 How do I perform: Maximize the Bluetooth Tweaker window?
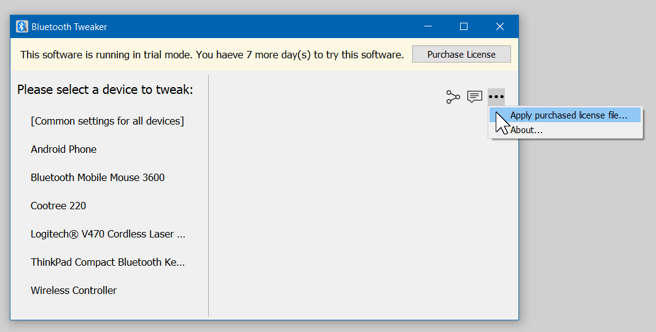464,26
